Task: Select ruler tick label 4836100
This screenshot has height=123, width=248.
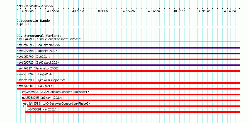Action: click(x=179, y=11)
